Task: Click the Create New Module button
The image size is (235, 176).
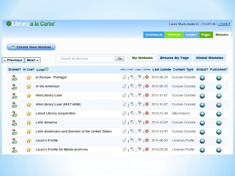Action: point(31,47)
